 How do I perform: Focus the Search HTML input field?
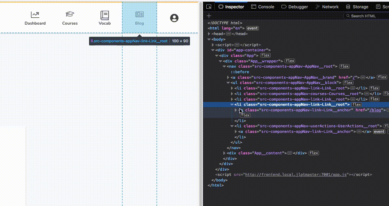(367, 16)
